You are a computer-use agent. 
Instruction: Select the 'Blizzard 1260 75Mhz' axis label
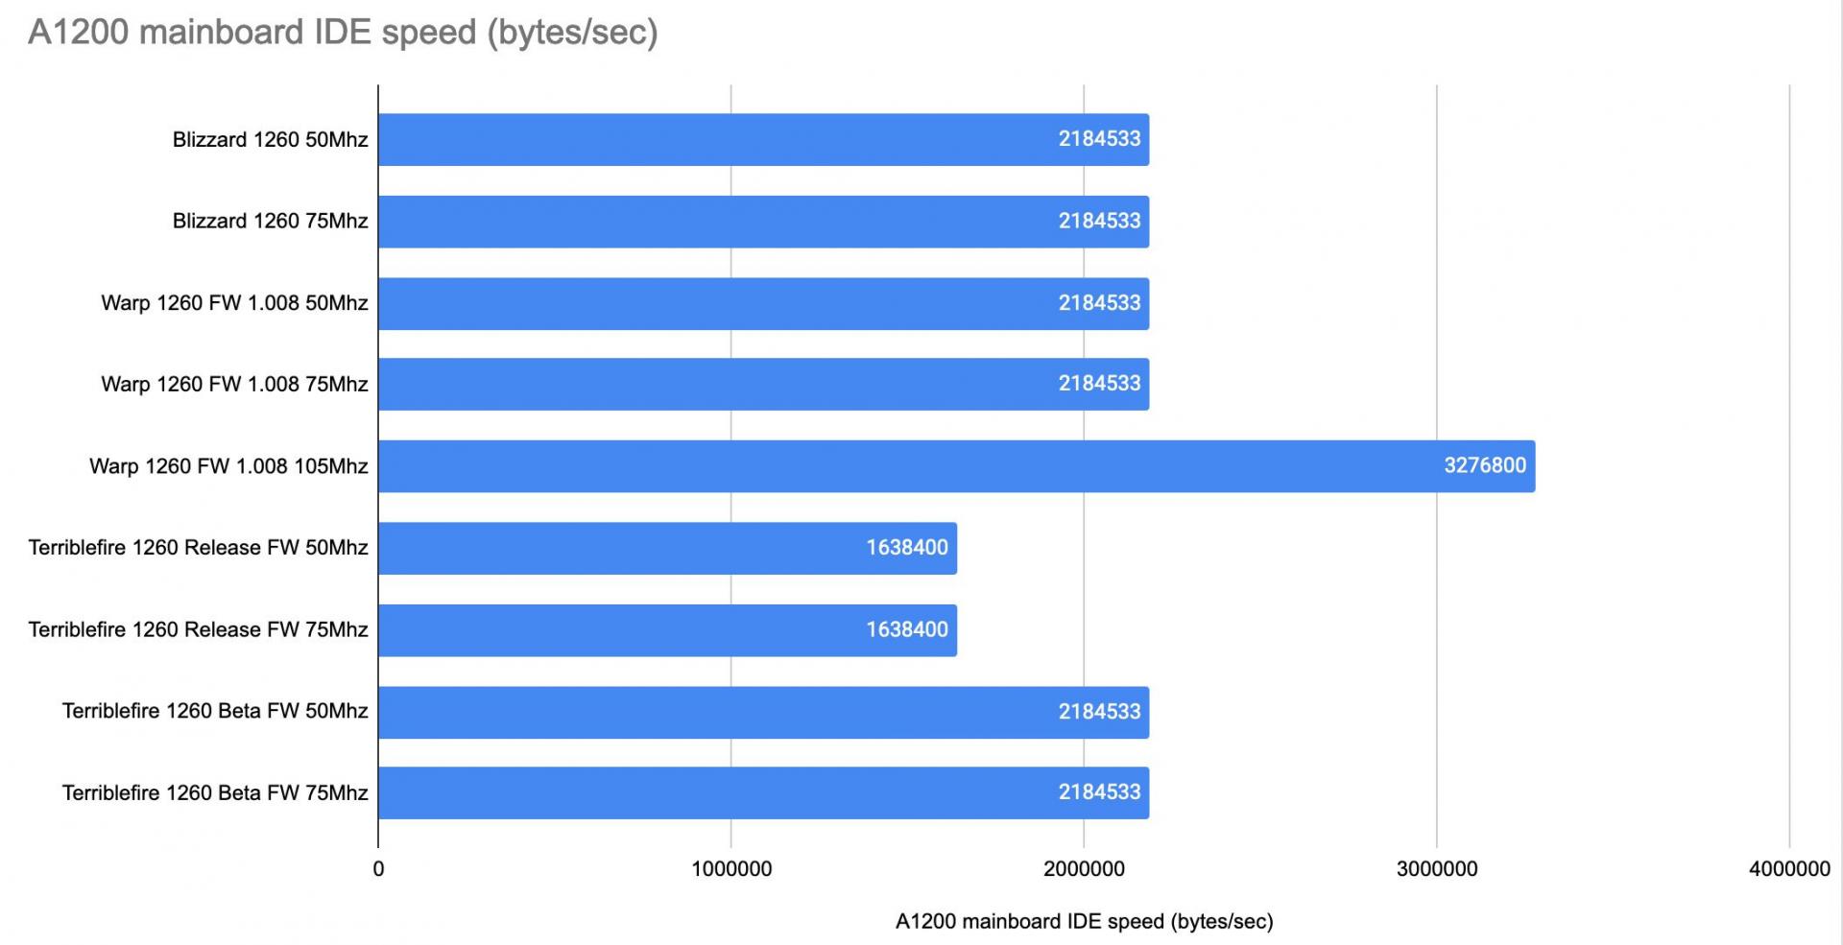coord(271,221)
